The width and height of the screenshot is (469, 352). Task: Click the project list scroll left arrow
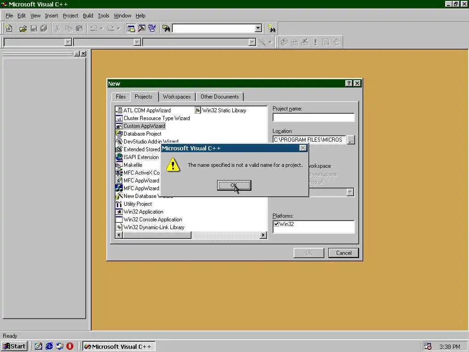[x=119, y=235]
